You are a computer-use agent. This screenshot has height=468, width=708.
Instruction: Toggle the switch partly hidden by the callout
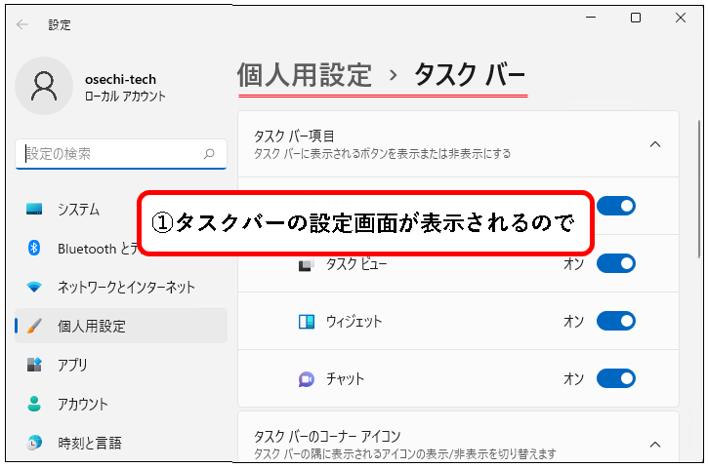point(616,206)
